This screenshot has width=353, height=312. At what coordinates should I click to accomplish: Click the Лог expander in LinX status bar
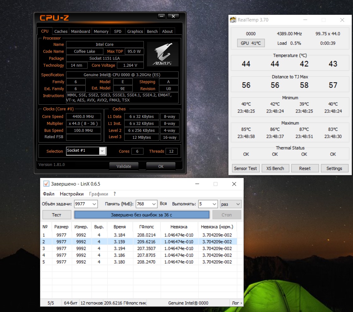point(237,303)
